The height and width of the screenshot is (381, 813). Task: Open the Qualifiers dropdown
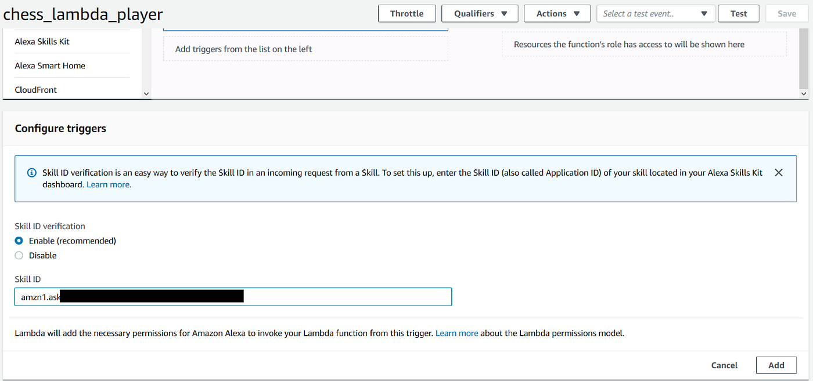480,13
